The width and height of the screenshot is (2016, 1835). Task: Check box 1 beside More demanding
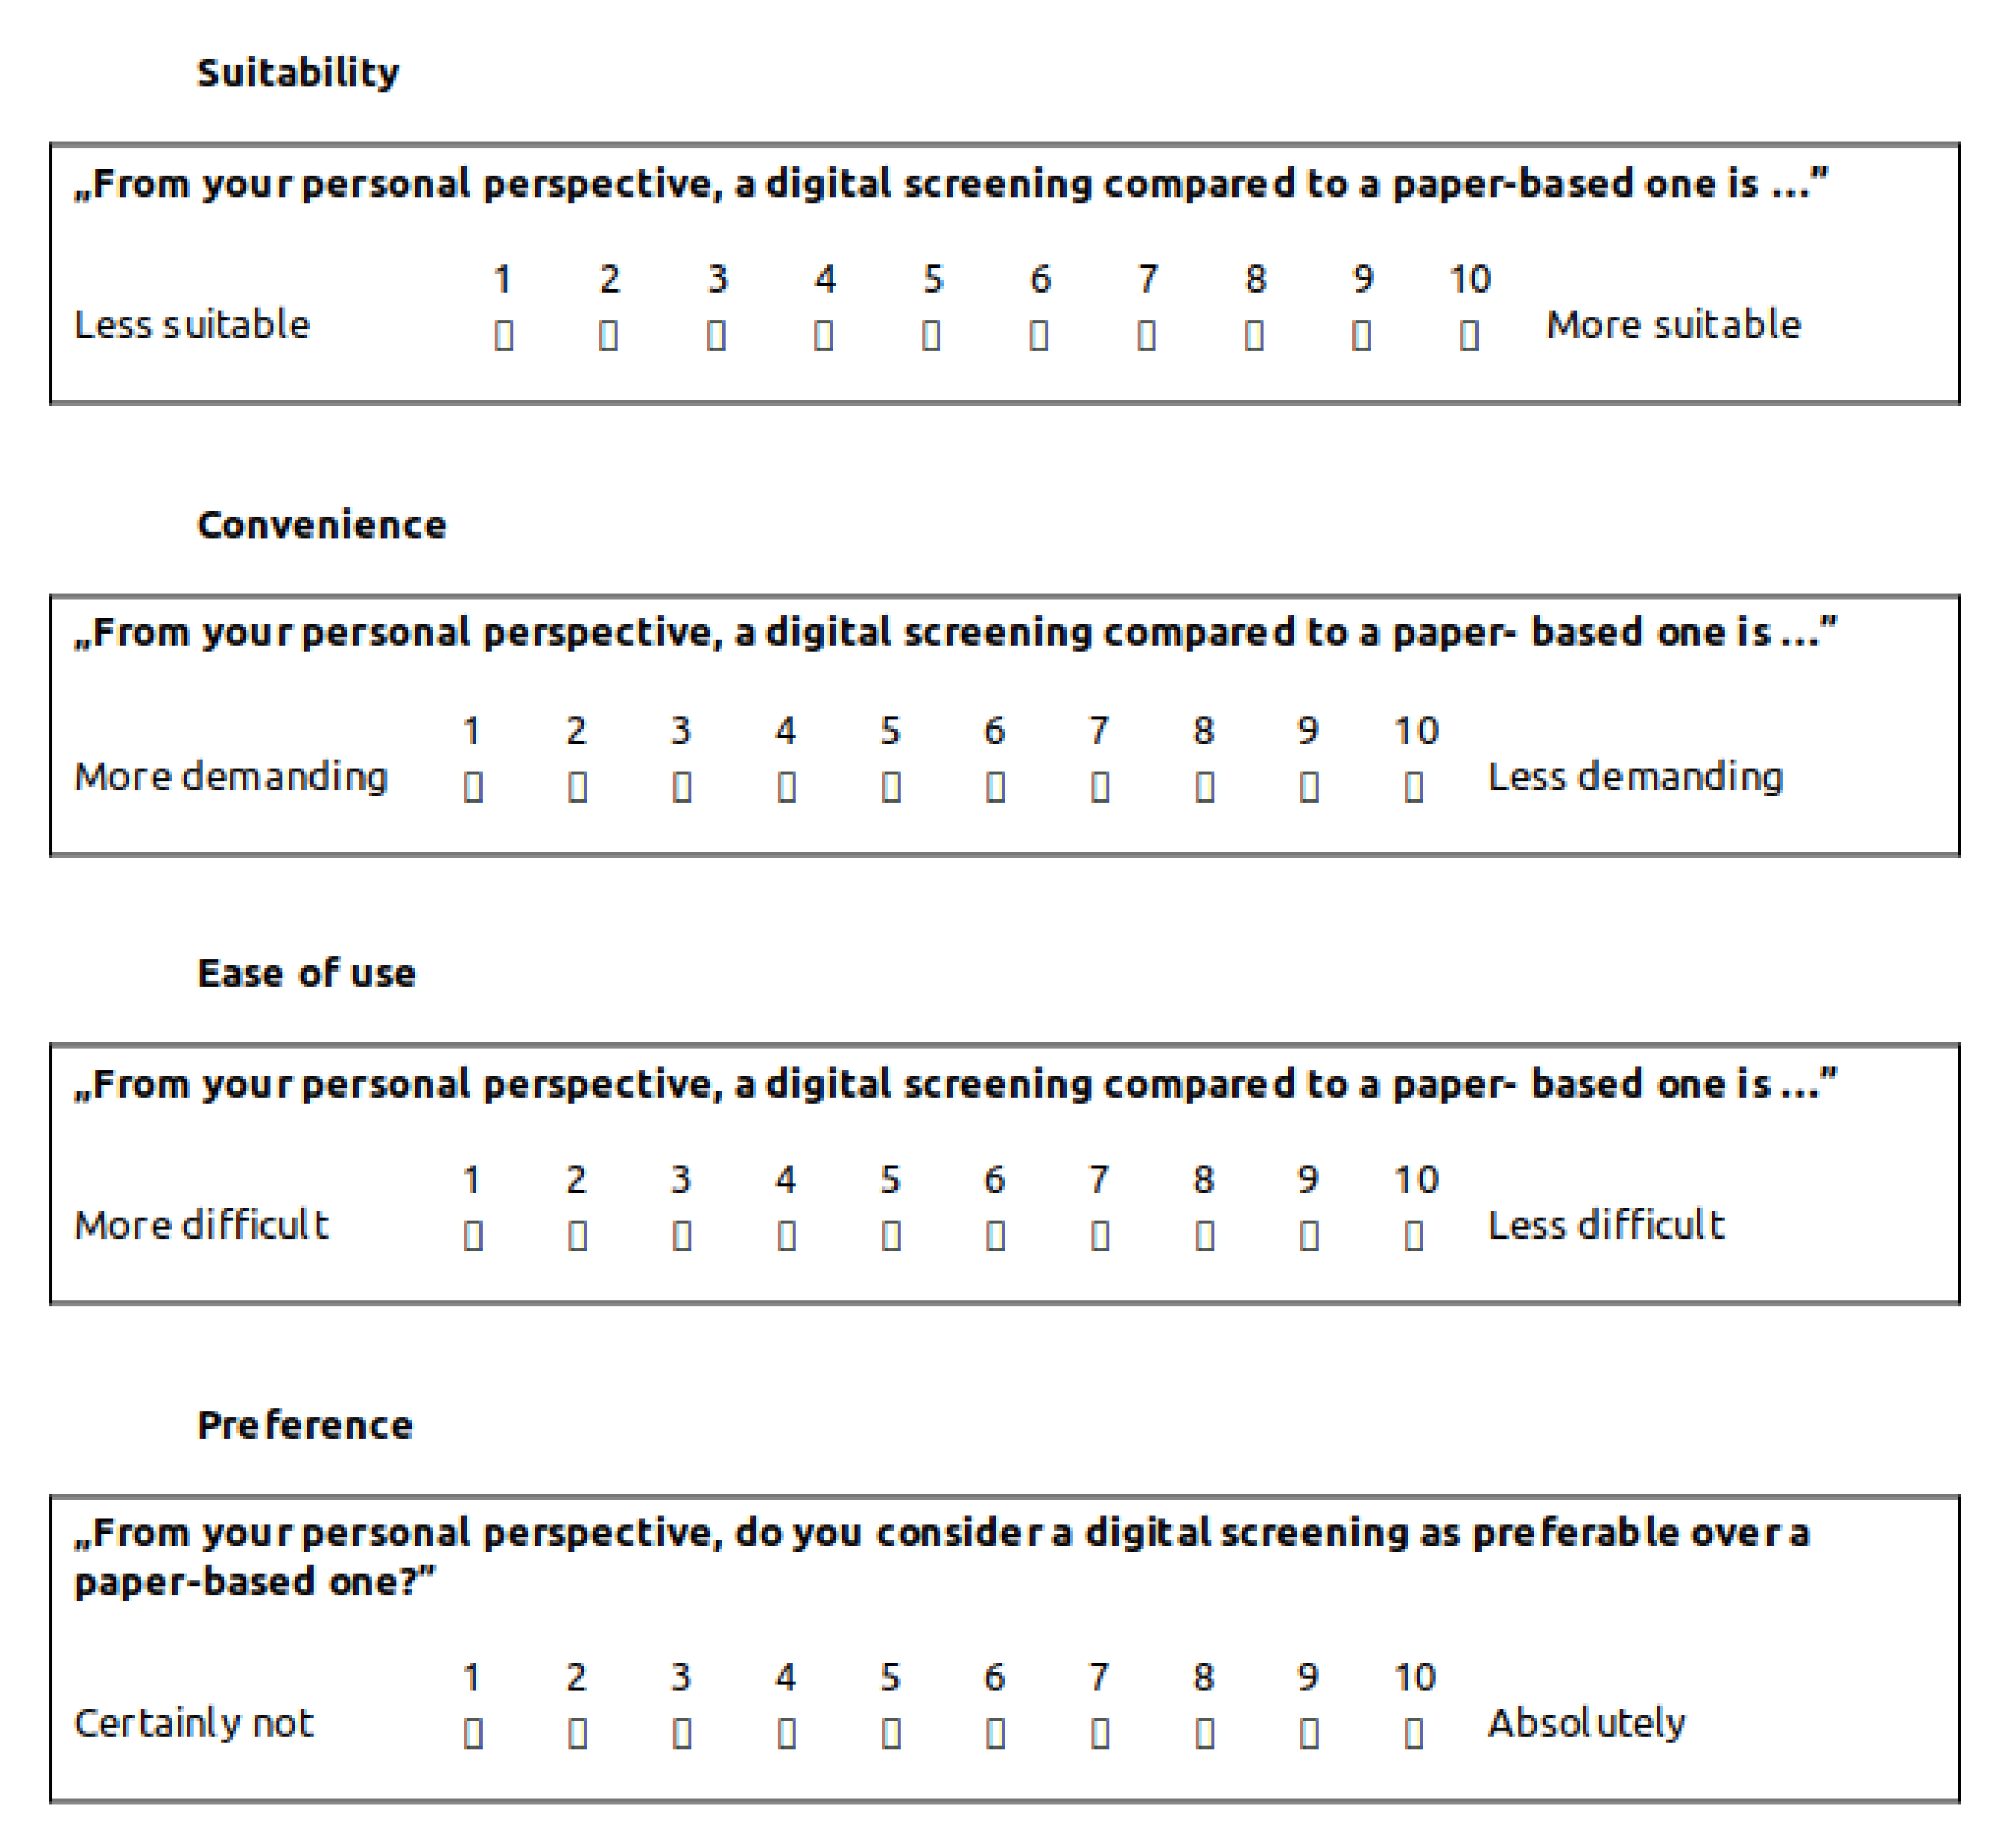[x=474, y=788]
